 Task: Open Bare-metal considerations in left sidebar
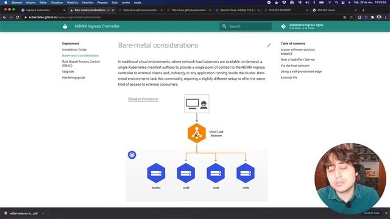point(80,55)
